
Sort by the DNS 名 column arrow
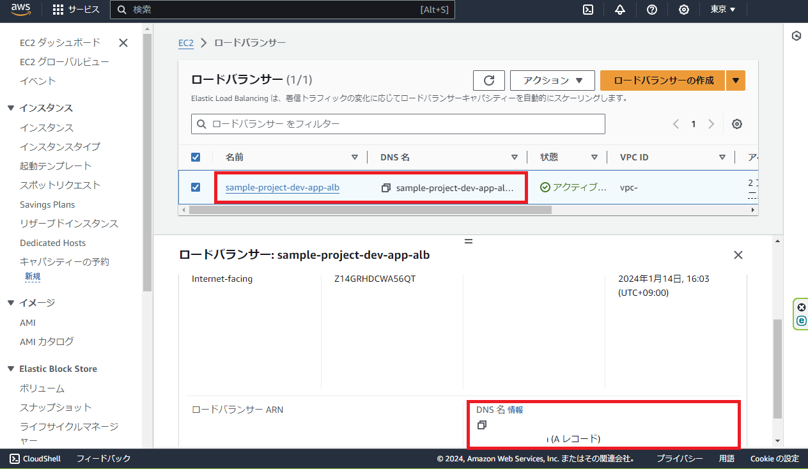point(515,157)
